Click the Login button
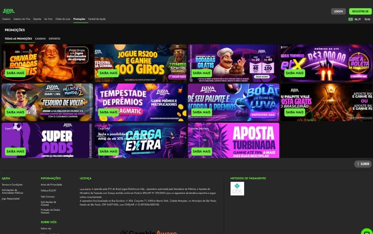The width and height of the screenshot is (373, 234). point(338,11)
